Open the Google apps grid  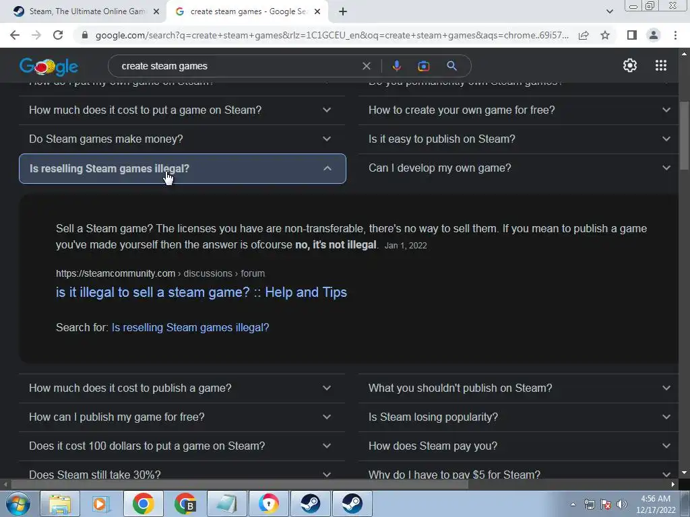pyautogui.click(x=660, y=65)
